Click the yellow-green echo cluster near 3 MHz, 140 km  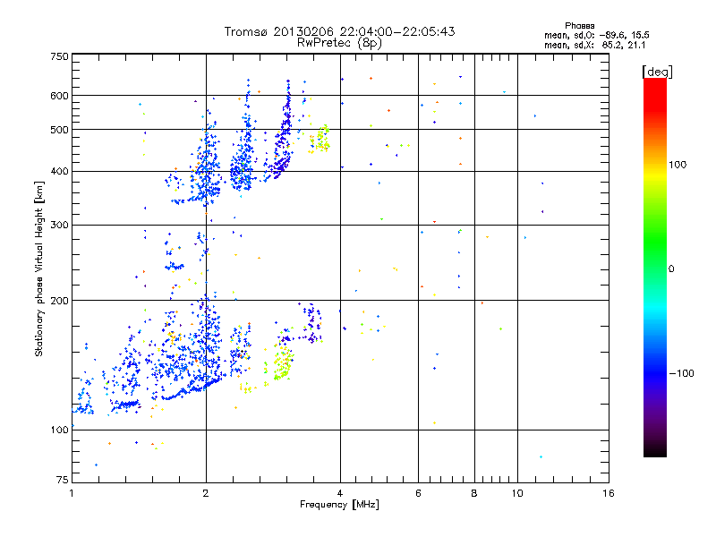click(x=281, y=363)
